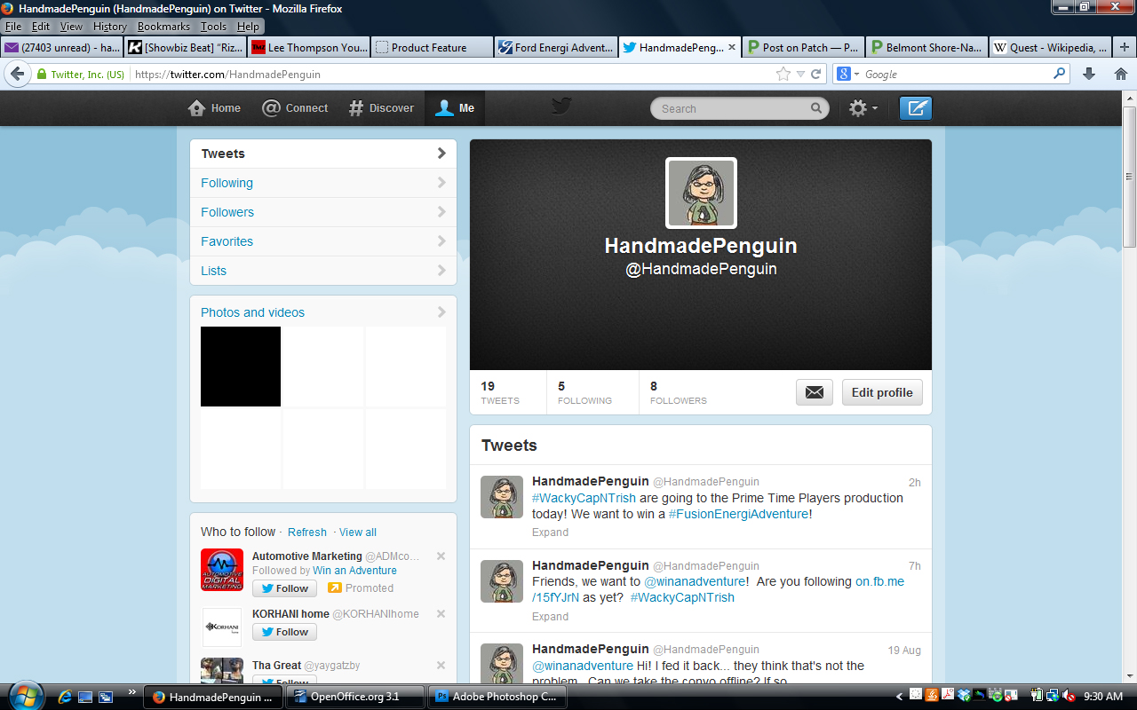Expand the first tweet about Prime Time Players
The image size is (1137, 710).
click(x=550, y=532)
